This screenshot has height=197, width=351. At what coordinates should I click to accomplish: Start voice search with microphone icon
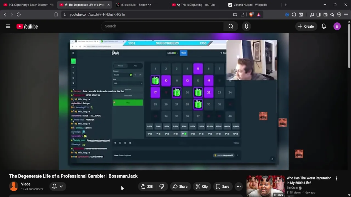tap(246, 26)
